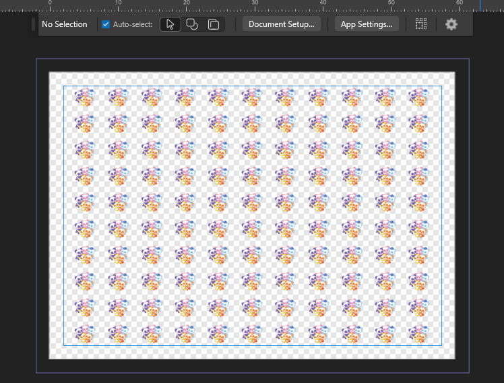Click the dotted grid selection bounds icon

tap(420, 24)
